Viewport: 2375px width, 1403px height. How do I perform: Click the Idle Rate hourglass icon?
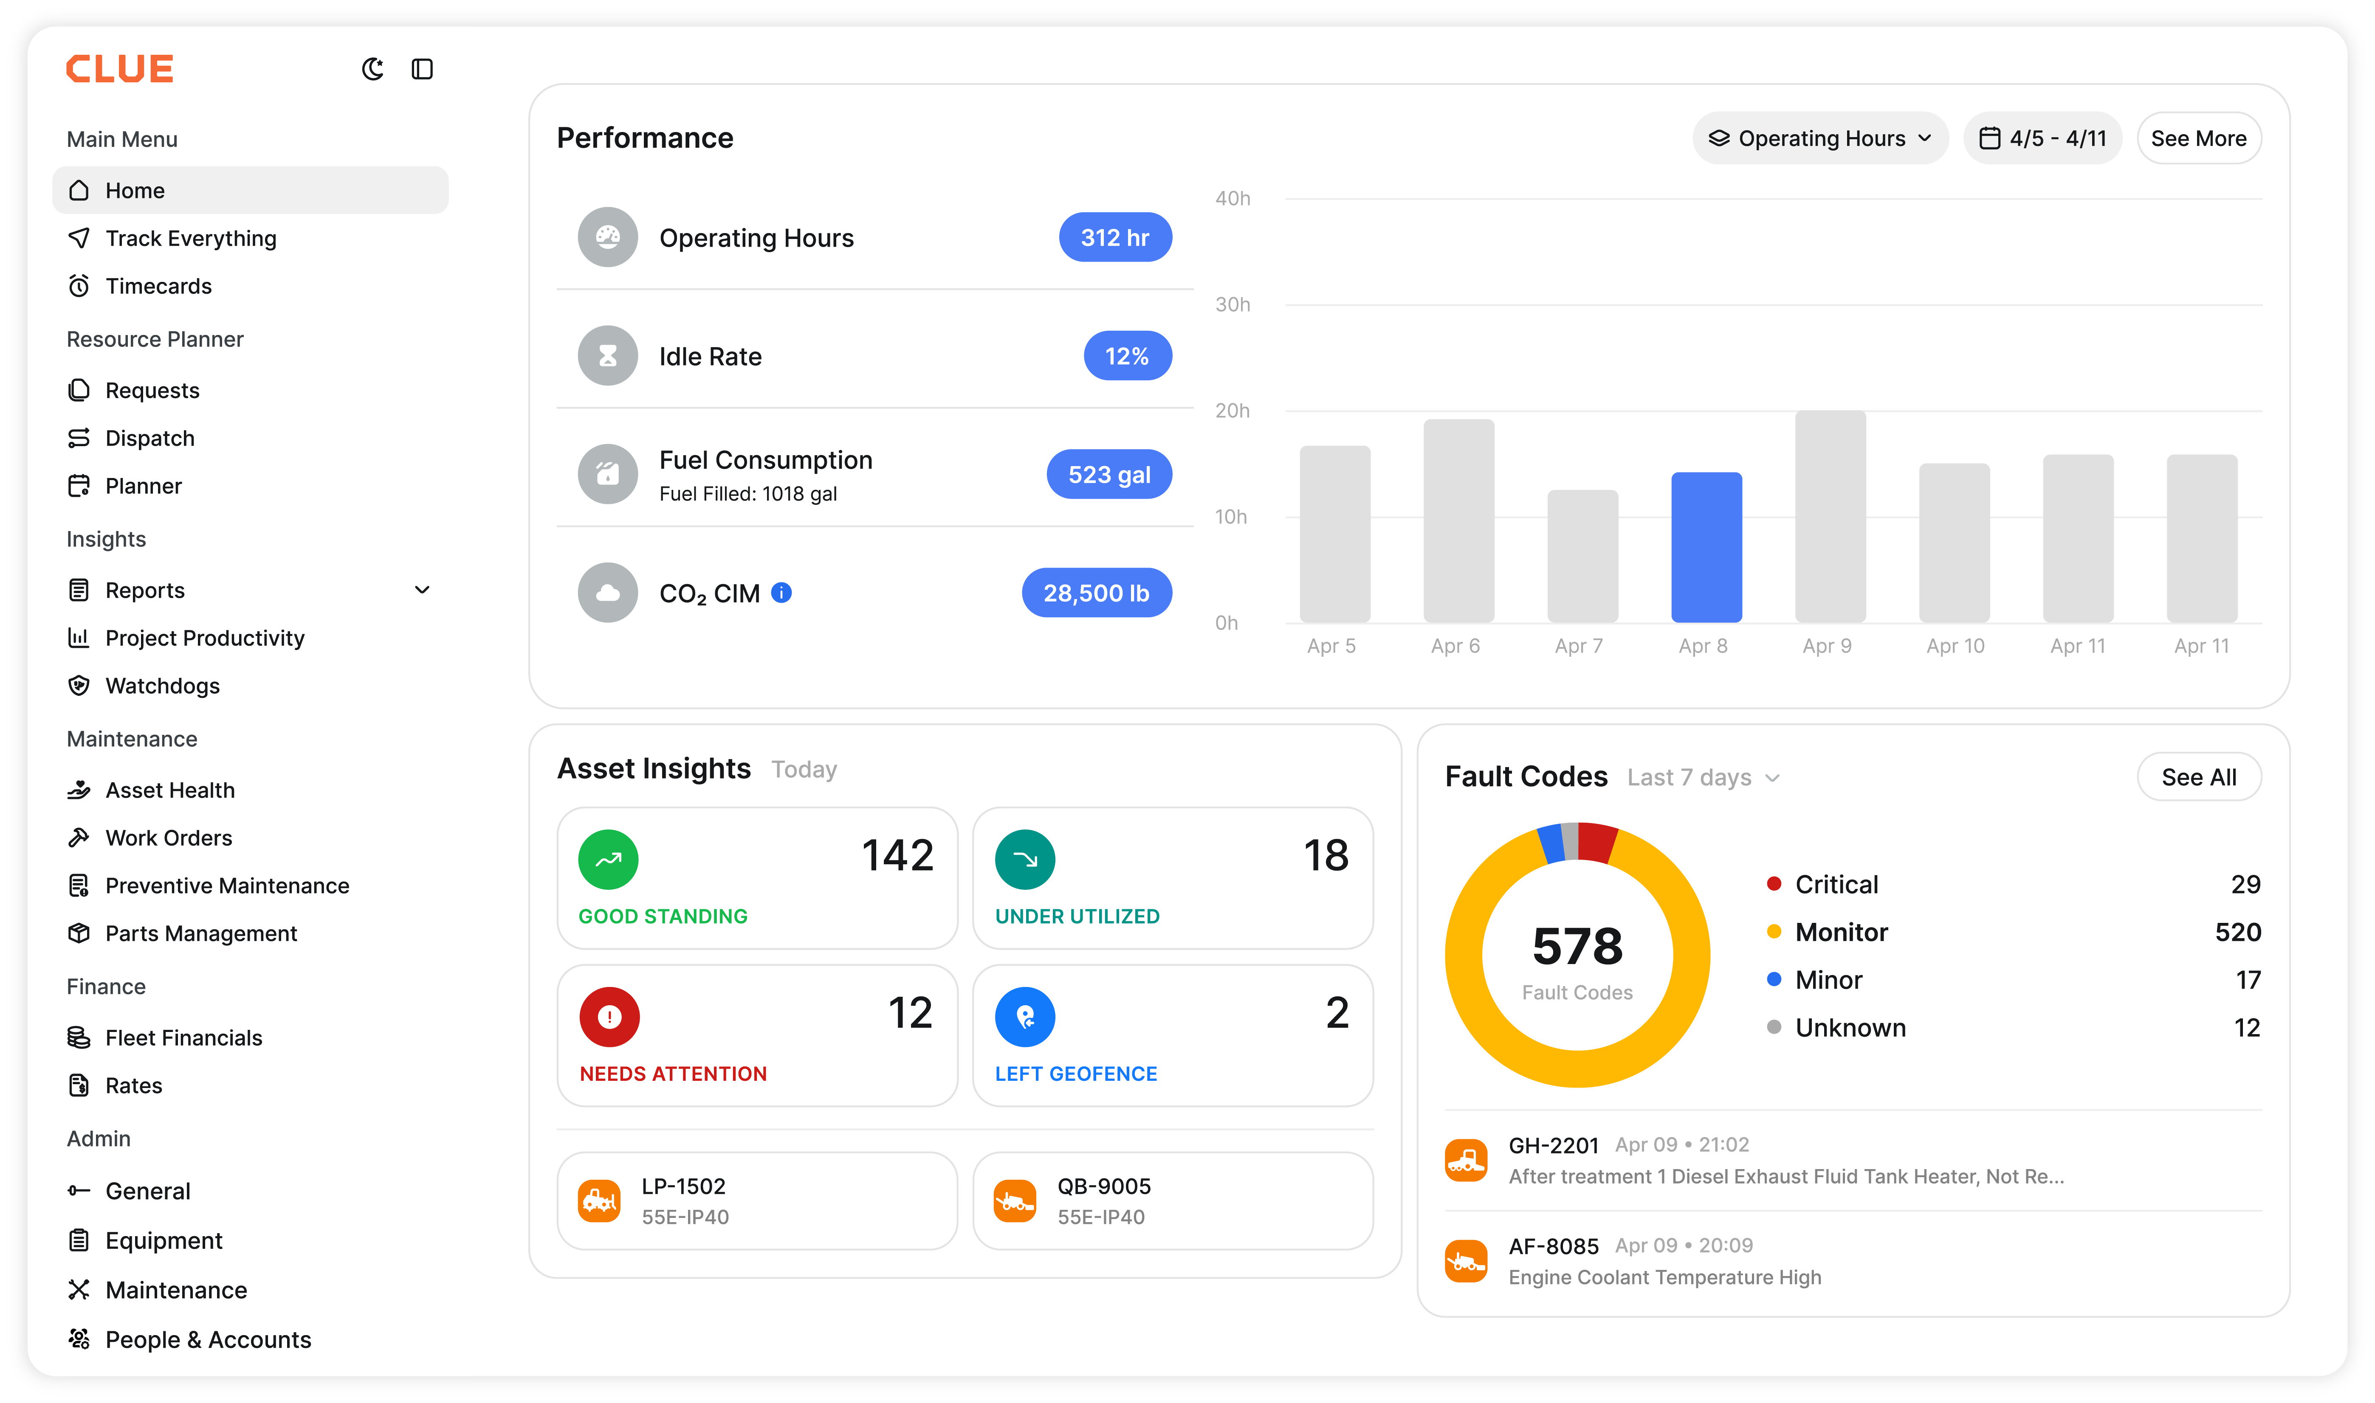607,355
